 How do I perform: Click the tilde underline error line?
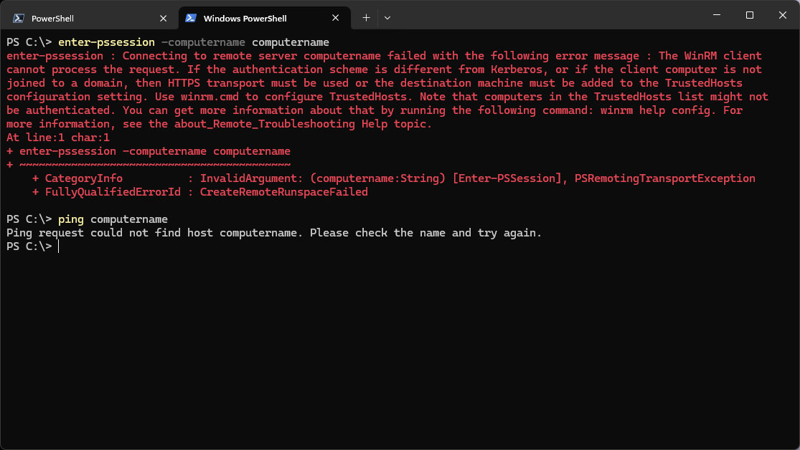click(x=149, y=165)
